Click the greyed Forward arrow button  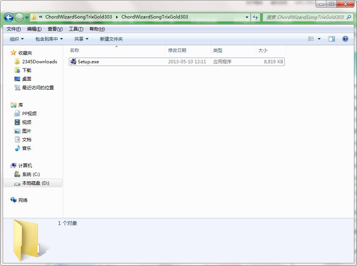pos(19,17)
